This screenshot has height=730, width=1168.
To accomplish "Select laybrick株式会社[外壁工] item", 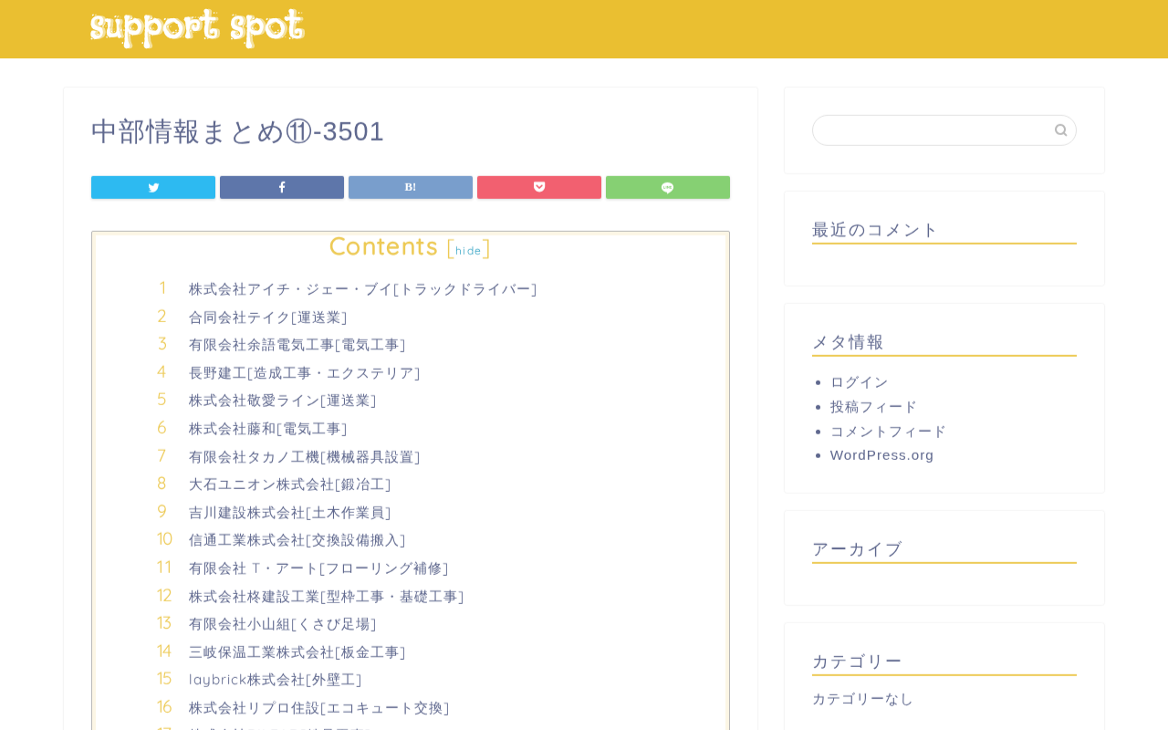I will point(275,680).
